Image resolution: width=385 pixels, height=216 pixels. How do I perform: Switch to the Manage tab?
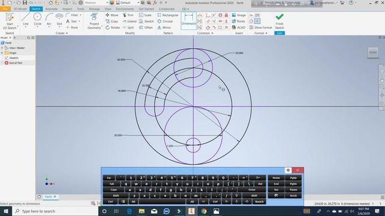click(94, 9)
